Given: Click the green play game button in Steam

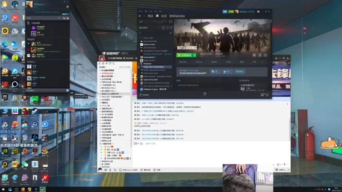Looking at the screenshot, I should coord(184,55).
